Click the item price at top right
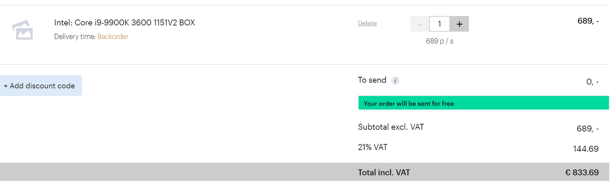The width and height of the screenshot is (610, 184). (x=588, y=21)
